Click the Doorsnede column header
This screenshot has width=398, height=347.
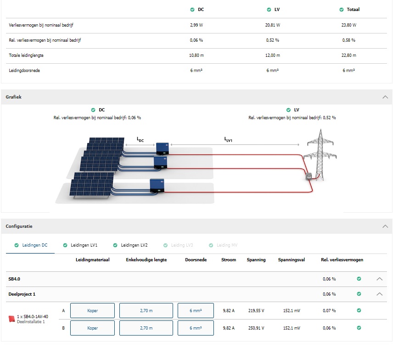196,260
